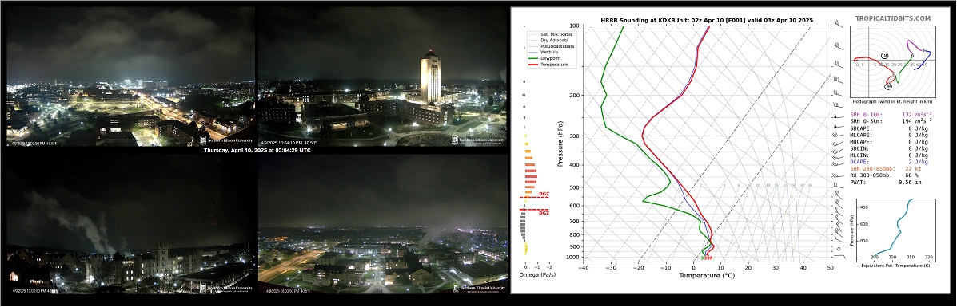Click the NIU logo on the tower webcam
This screenshot has width=957, height=307.
click(x=478, y=140)
